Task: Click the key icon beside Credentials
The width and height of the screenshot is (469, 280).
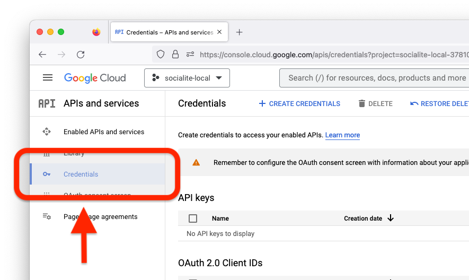Action: tap(47, 174)
